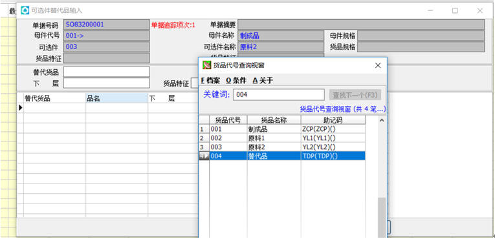Open the 条件 menu
The width and height of the screenshot is (495, 239).
pyautogui.click(x=236, y=80)
